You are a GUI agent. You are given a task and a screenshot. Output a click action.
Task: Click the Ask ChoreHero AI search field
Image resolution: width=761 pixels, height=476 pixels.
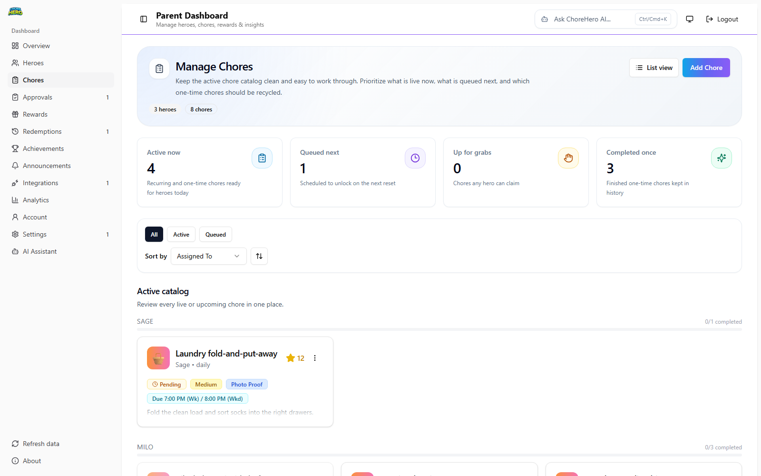coord(590,19)
